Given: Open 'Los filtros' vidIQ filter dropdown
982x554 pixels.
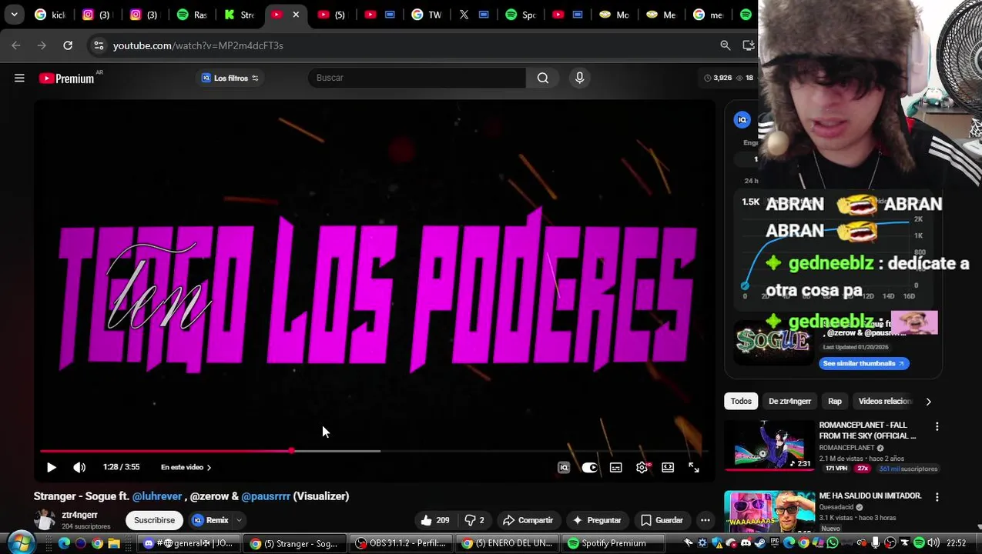Looking at the screenshot, I should 230,78.
